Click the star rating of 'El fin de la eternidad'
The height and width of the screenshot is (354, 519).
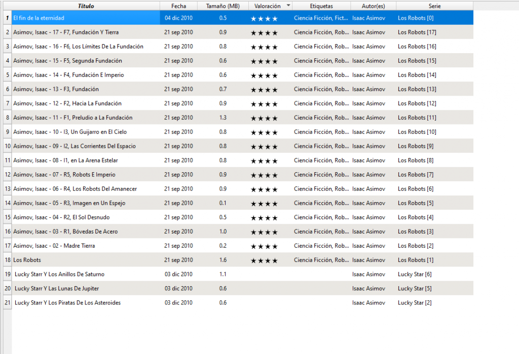pos(264,19)
